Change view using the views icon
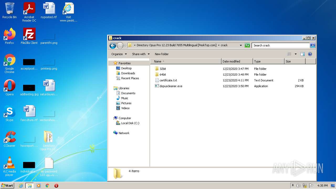This screenshot has height=189, width=336. (x=289, y=54)
